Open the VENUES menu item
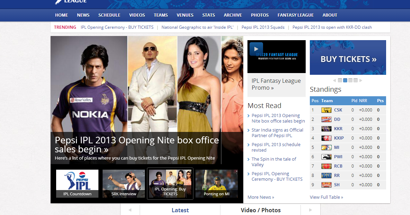 pyautogui.click(x=185, y=15)
